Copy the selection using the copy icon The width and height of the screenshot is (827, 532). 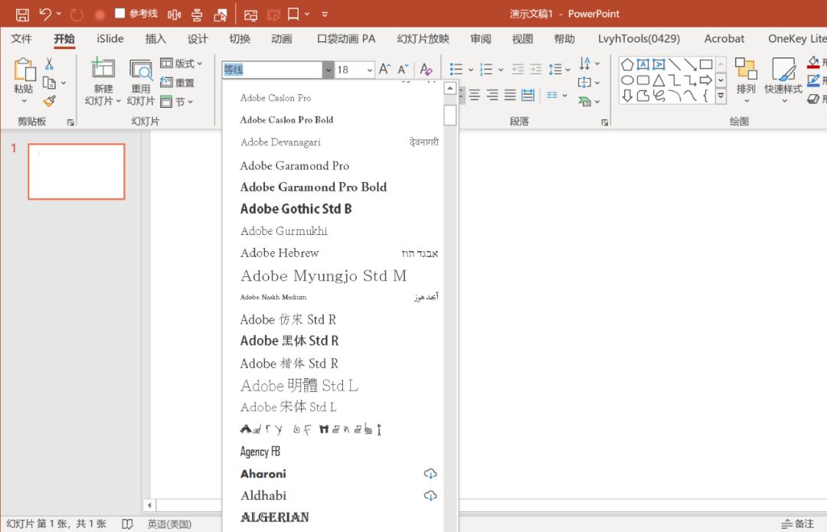[49, 83]
